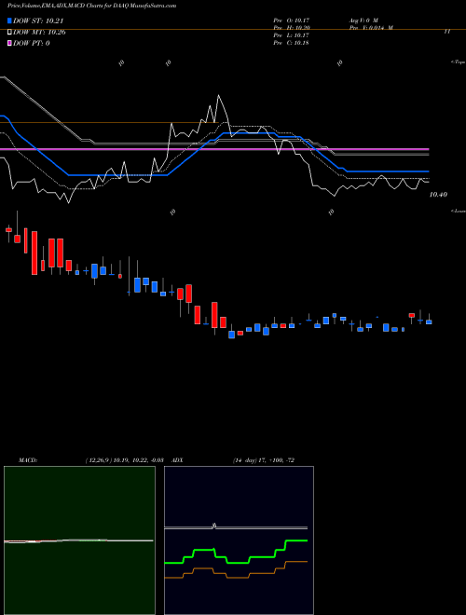
Task: Click the MACD '(12,26,9) 10.19, 10.22, -0.03' readout
Action: point(124,460)
